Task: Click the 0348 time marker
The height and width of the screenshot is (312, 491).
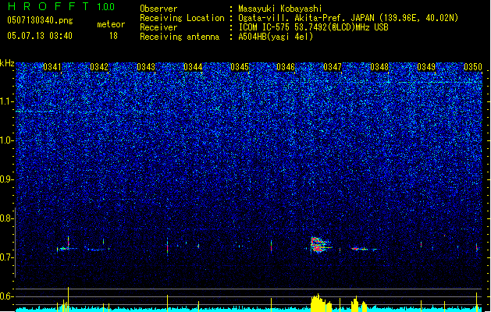Action: (379, 67)
